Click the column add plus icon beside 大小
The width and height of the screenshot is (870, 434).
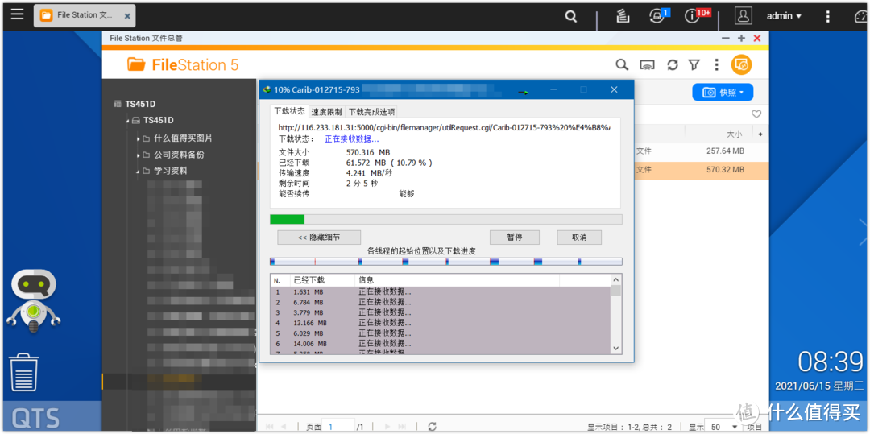(x=760, y=134)
